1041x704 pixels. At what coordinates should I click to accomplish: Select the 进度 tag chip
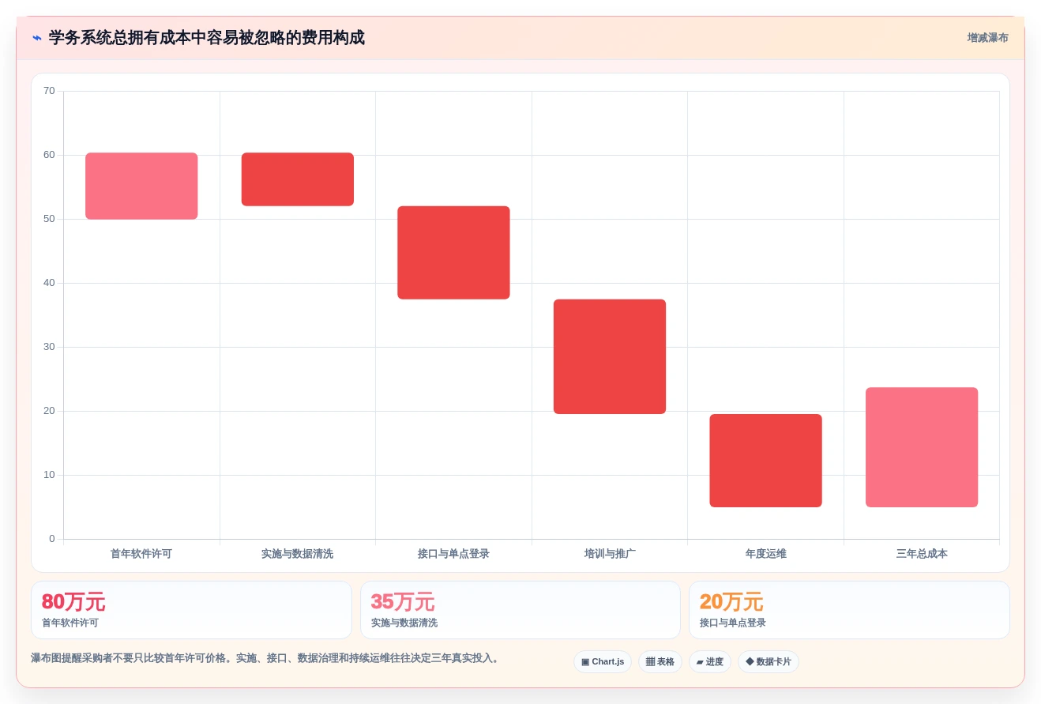pos(710,662)
